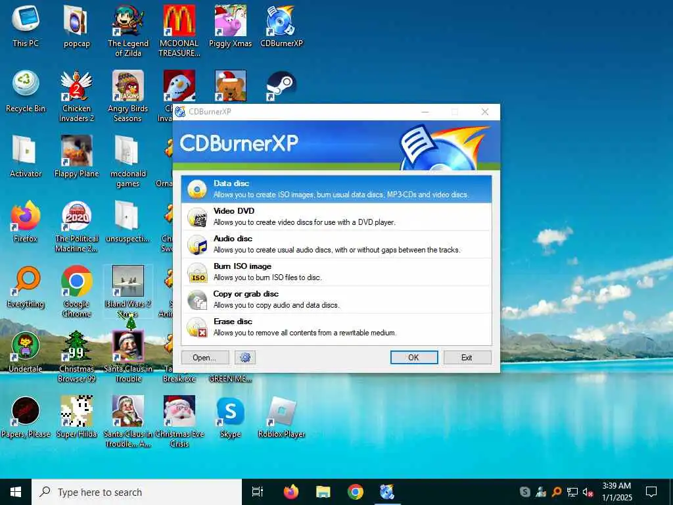Open settings gear button in CDBurnerXP

pos(245,357)
